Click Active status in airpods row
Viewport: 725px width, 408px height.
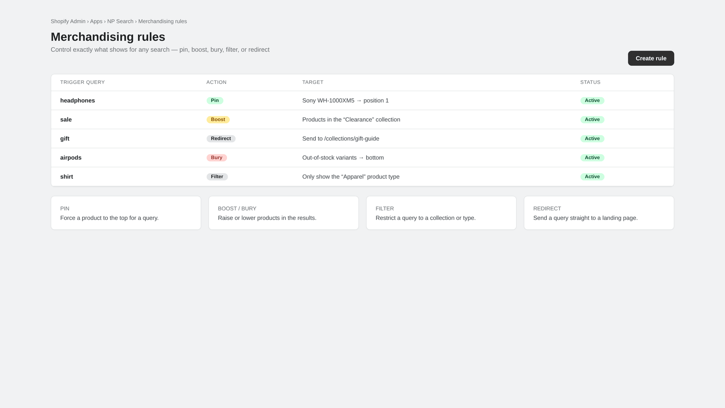point(592,158)
